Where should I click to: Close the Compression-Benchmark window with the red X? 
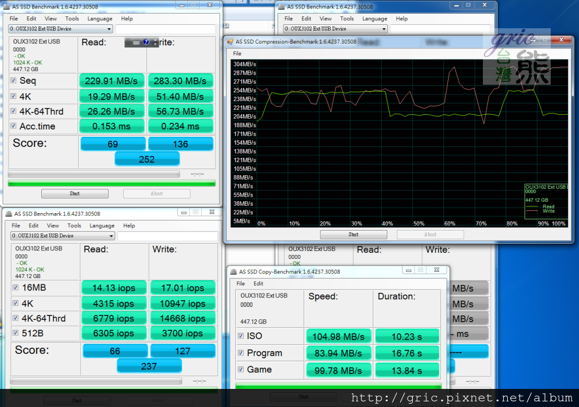[x=561, y=40]
